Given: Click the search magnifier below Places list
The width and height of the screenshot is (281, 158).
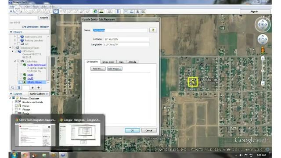Looking at the screenshot, I should pyautogui.click(x=12, y=88).
